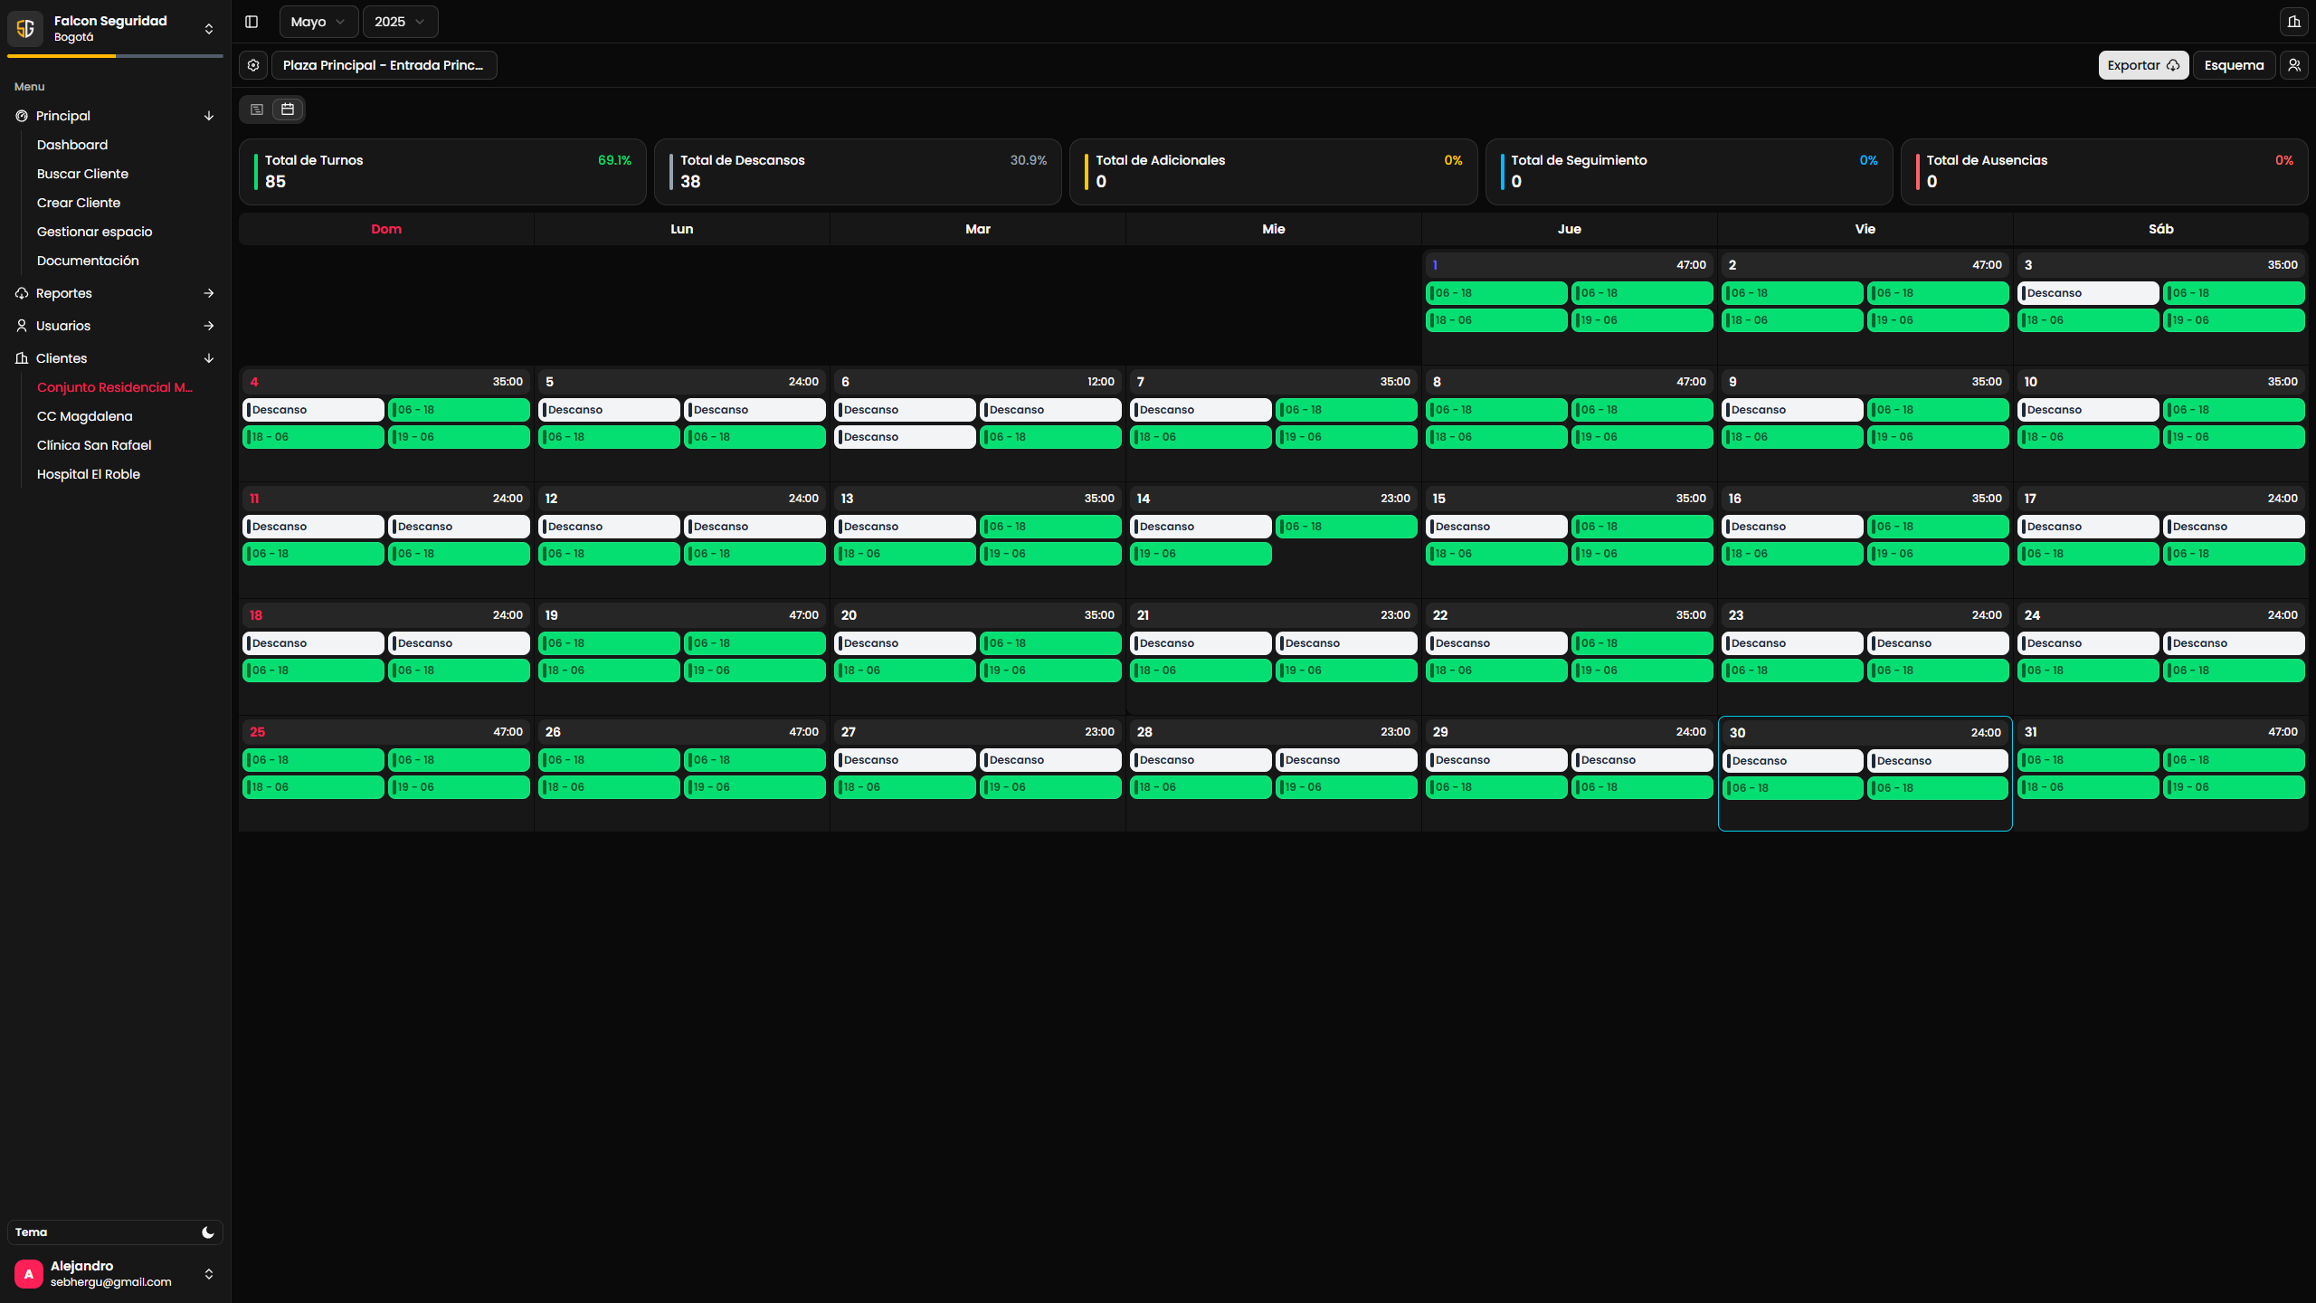Click day 21 header
This screenshot has height=1303, width=2316.
1273,615
